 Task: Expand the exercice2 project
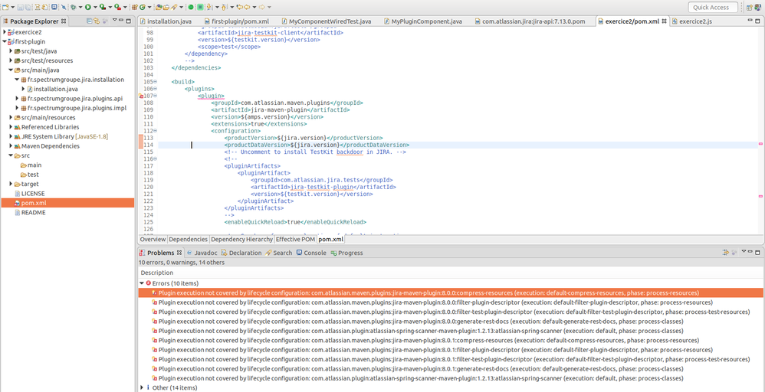[5, 31]
